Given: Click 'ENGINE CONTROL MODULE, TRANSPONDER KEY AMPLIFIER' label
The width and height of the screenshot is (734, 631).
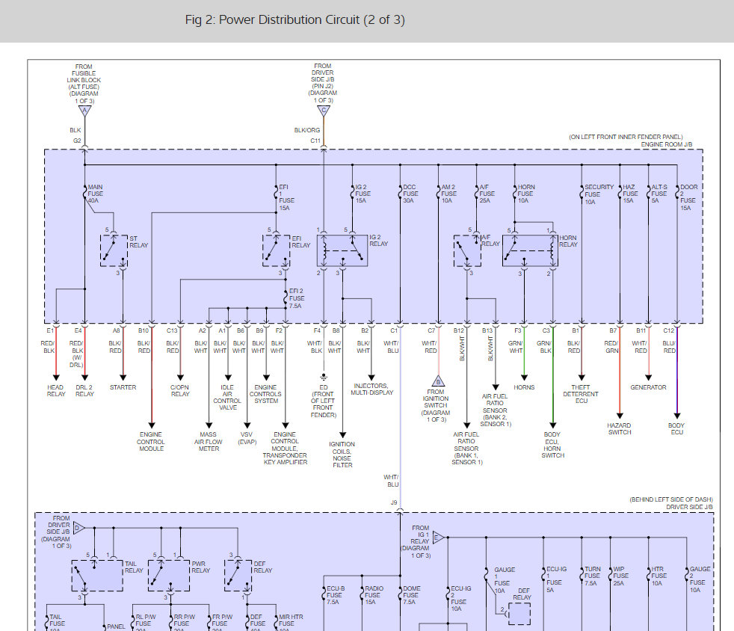Looking at the screenshot, I should coord(285,449).
